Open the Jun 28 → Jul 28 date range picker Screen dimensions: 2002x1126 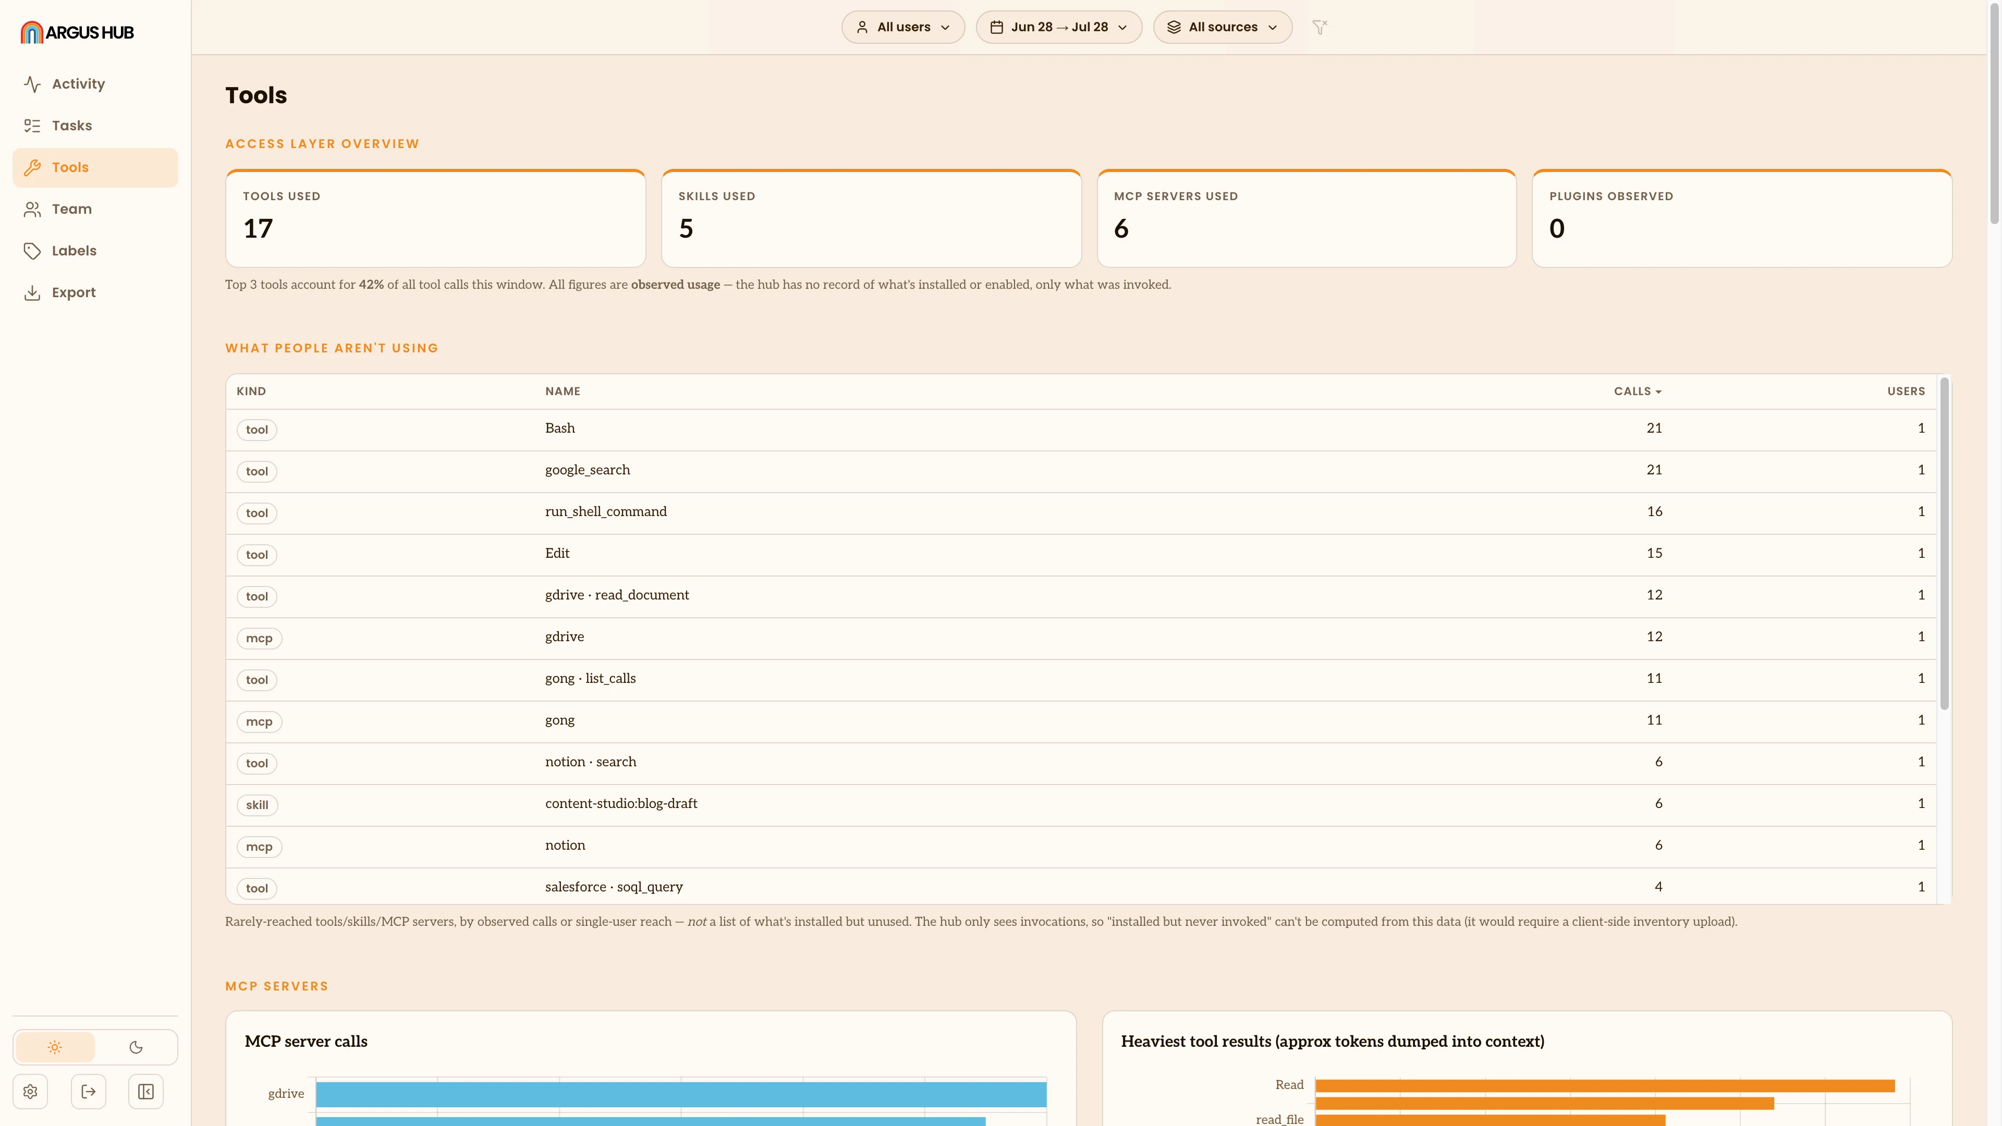coord(1058,27)
